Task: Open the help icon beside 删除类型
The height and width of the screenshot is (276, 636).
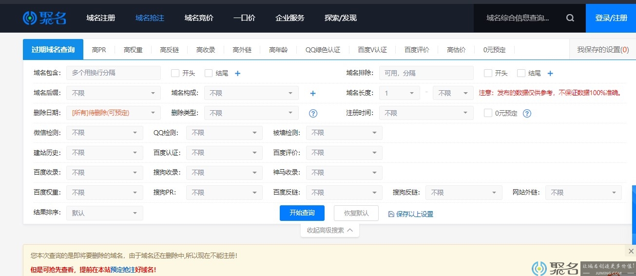Action: [313, 113]
